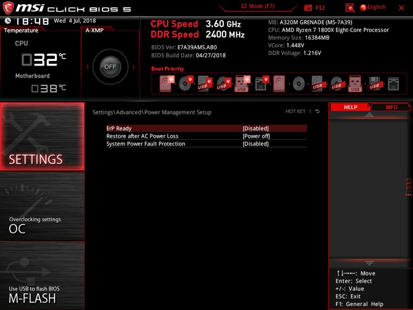Click the ESC: Exit hint

[348, 297]
